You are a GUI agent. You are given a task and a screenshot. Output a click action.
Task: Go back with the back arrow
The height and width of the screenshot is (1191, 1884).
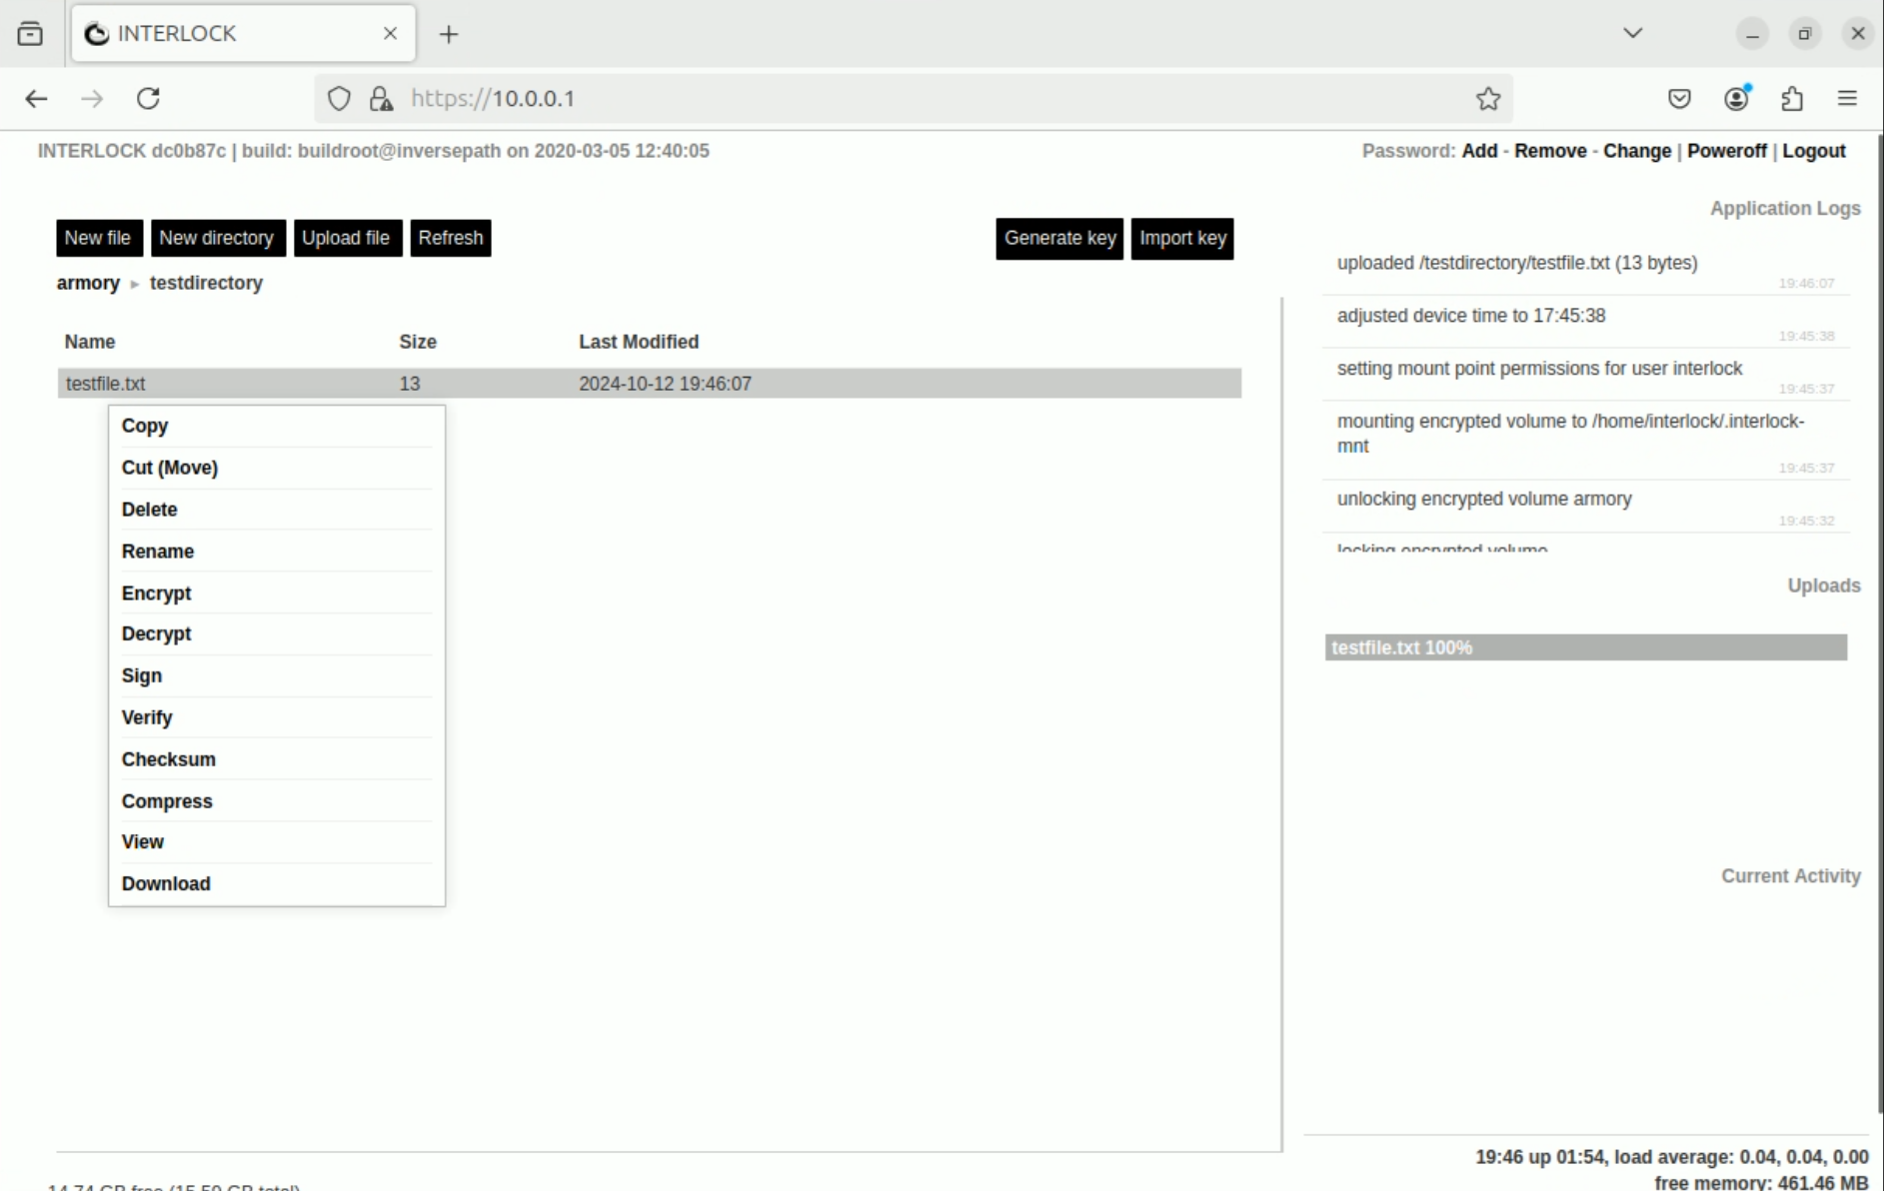(37, 98)
